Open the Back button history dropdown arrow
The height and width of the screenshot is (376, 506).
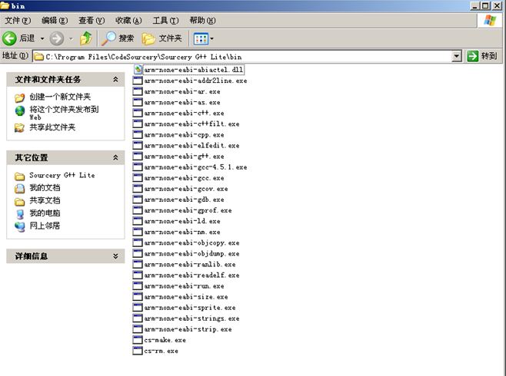tap(42, 39)
